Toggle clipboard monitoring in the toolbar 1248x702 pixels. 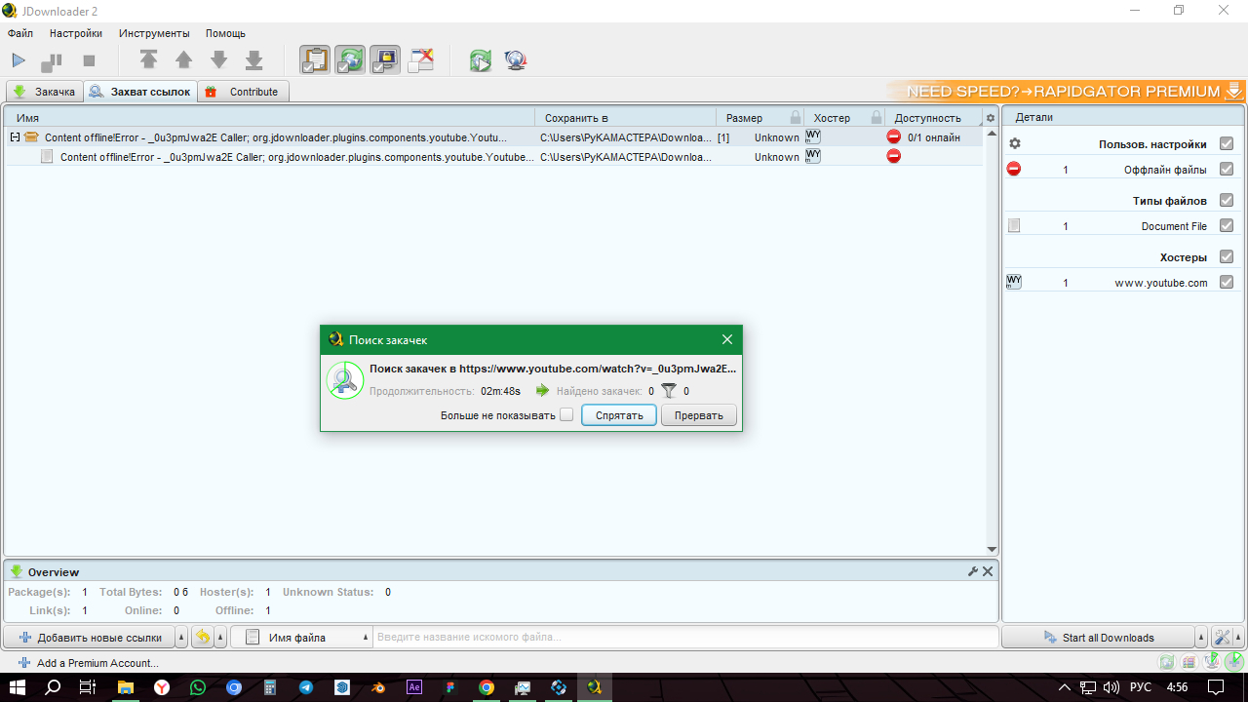pyautogui.click(x=315, y=60)
